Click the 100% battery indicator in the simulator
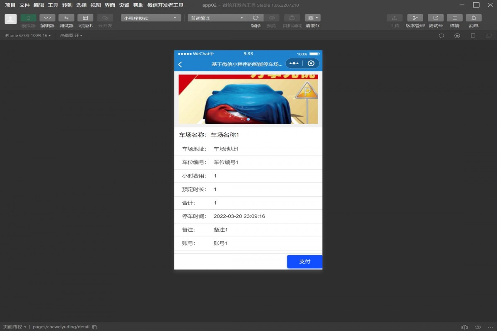The height and width of the screenshot is (331, 497). click(x=301, y=54)
